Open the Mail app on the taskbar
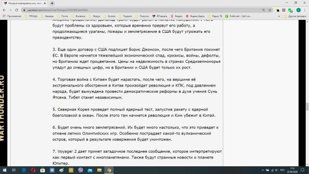309x174 pixels. 90,170
